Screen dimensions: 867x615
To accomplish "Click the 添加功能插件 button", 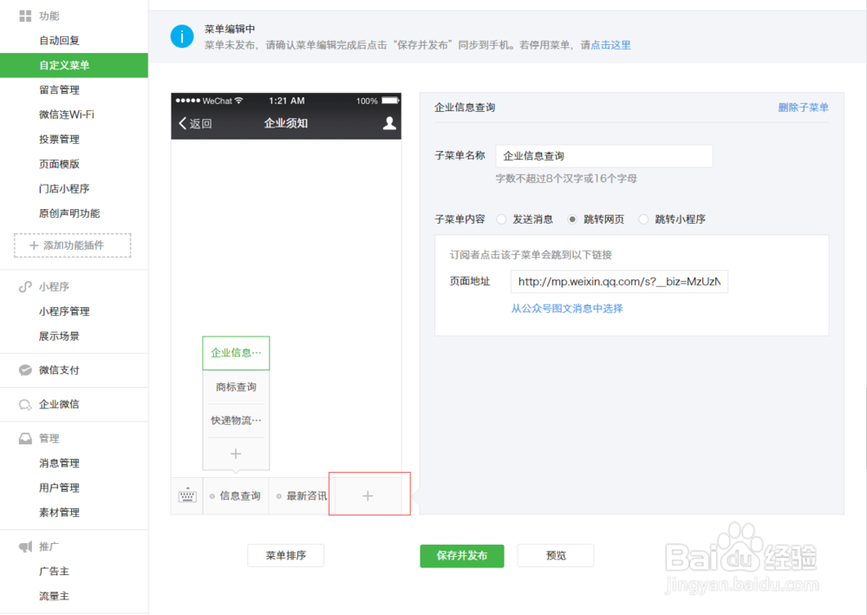I will click(x=73, y=245).
